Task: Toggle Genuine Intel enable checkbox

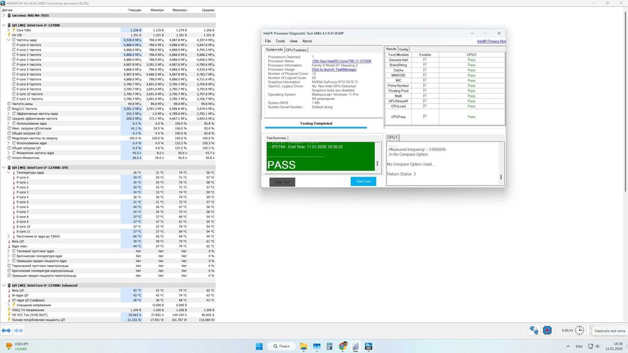Action: pos(425,60)
